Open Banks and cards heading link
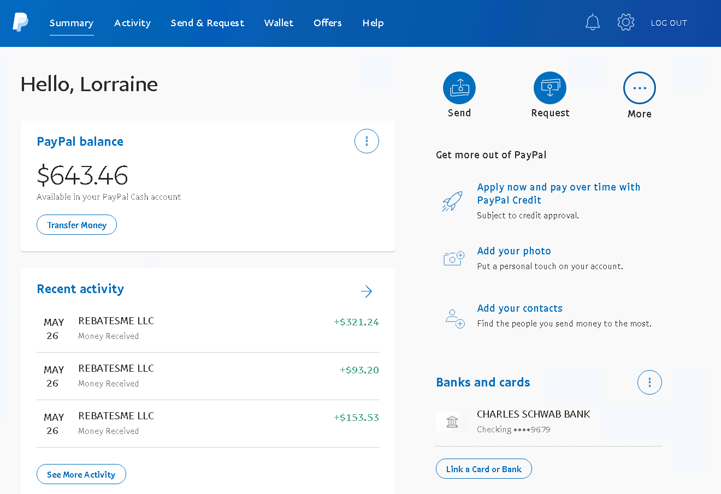The image size is (721, 494). 483,383
